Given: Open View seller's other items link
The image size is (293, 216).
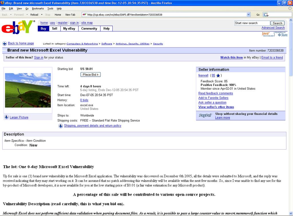Looking at the screenshot, I should [x=216, y=107].
